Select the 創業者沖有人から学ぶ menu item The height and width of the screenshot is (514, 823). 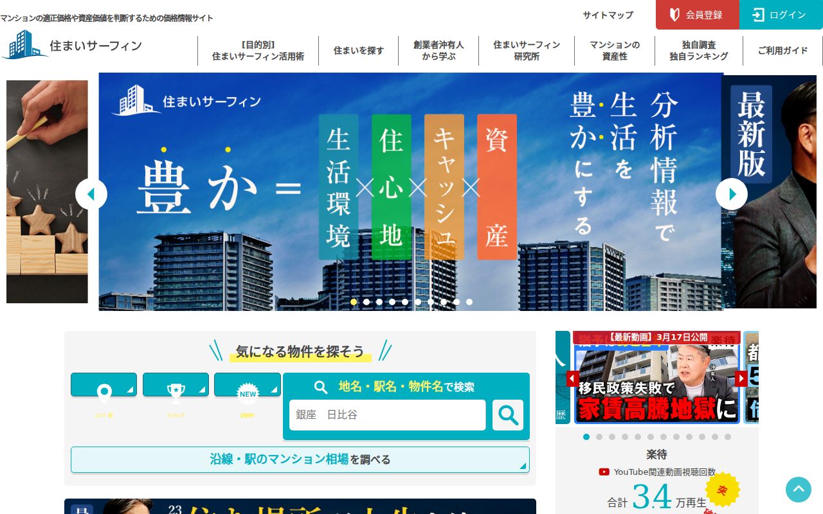[x=439, y=51]
